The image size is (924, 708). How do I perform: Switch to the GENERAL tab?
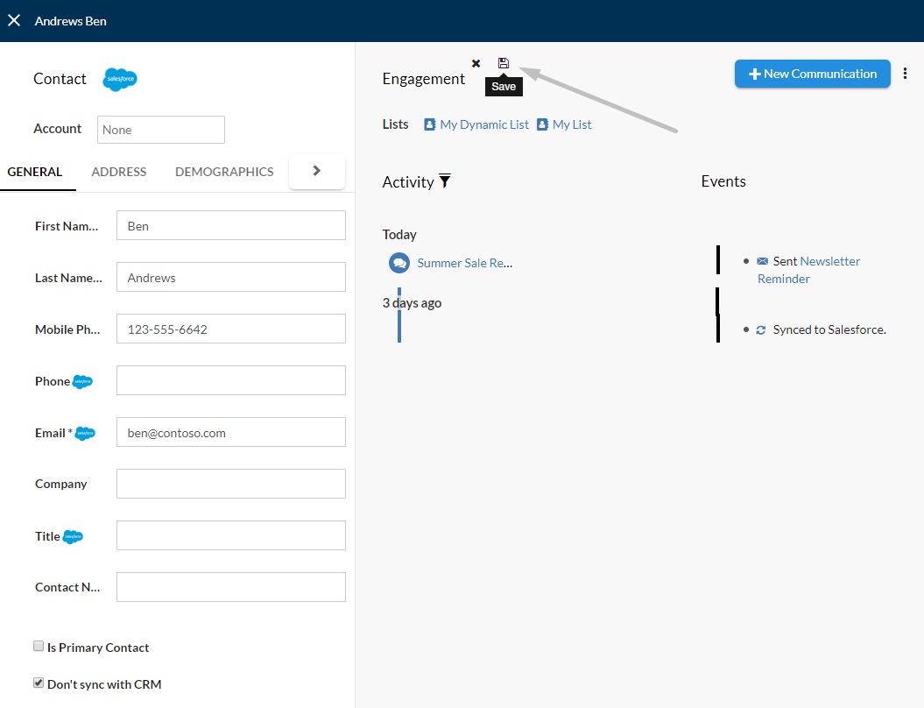tap(35, 172)
